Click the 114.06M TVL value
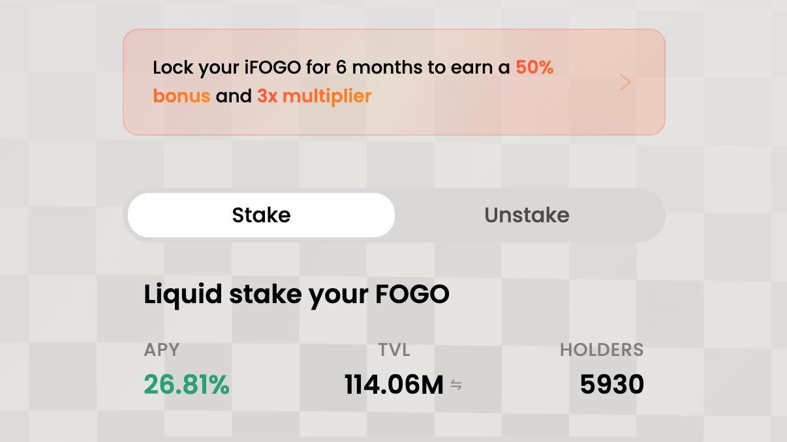The height and width of the screenshot is (442, 787). tap(393, 385)
